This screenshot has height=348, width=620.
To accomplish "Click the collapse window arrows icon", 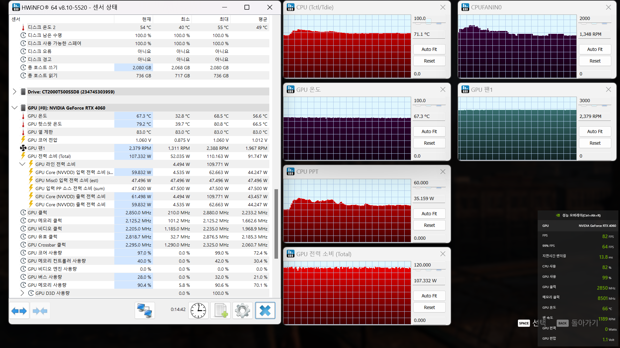I will (40, 311).
